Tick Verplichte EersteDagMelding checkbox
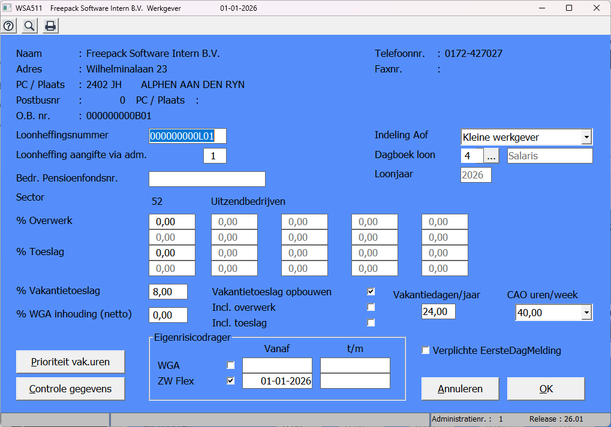611x427 pixels. (x=426, y=350)
